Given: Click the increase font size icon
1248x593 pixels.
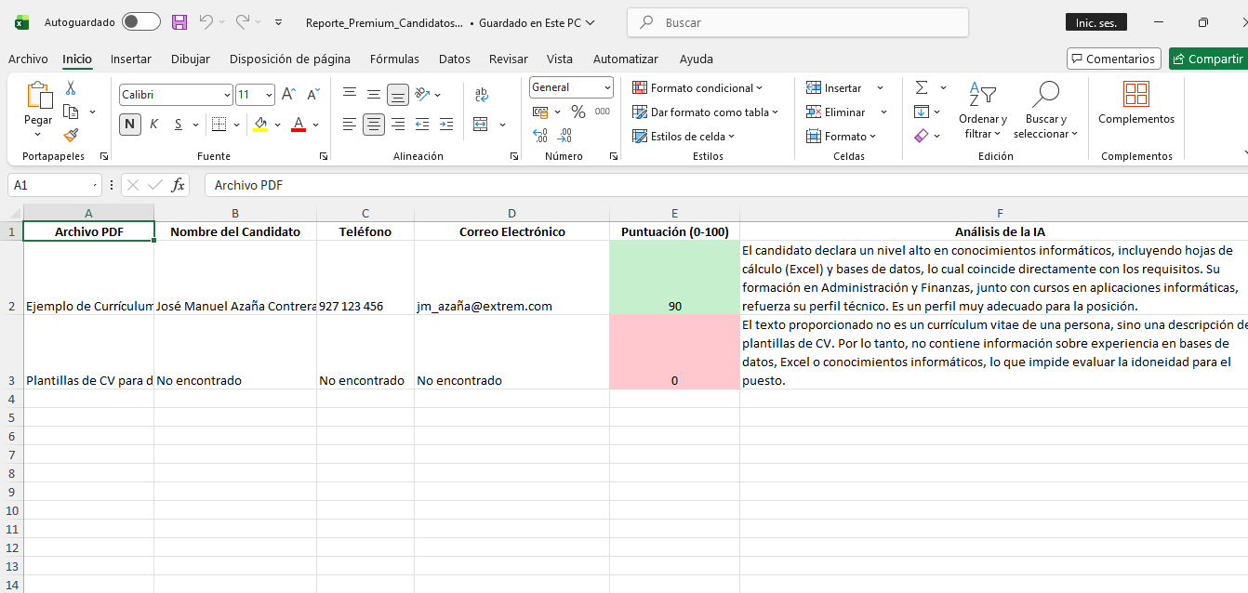Looking at the screenshot, I should [x=288, y=95].
